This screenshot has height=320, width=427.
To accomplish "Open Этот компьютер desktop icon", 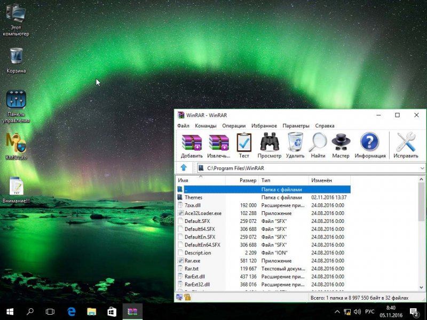I will (x=16, y=21).
